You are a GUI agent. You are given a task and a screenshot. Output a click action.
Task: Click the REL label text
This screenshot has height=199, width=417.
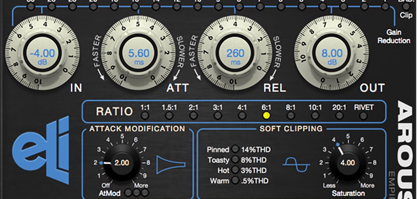(x=275, y=88)
